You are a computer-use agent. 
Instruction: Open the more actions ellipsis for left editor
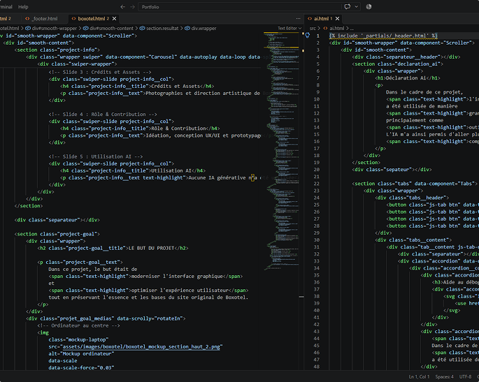[298, 19]
